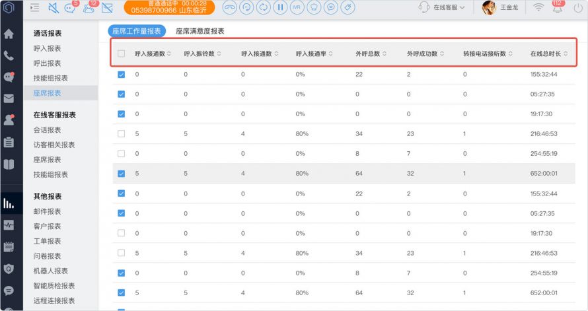Open the reports bar-chart icon
The width and height of the screenshot is (588, 311).
9,203
